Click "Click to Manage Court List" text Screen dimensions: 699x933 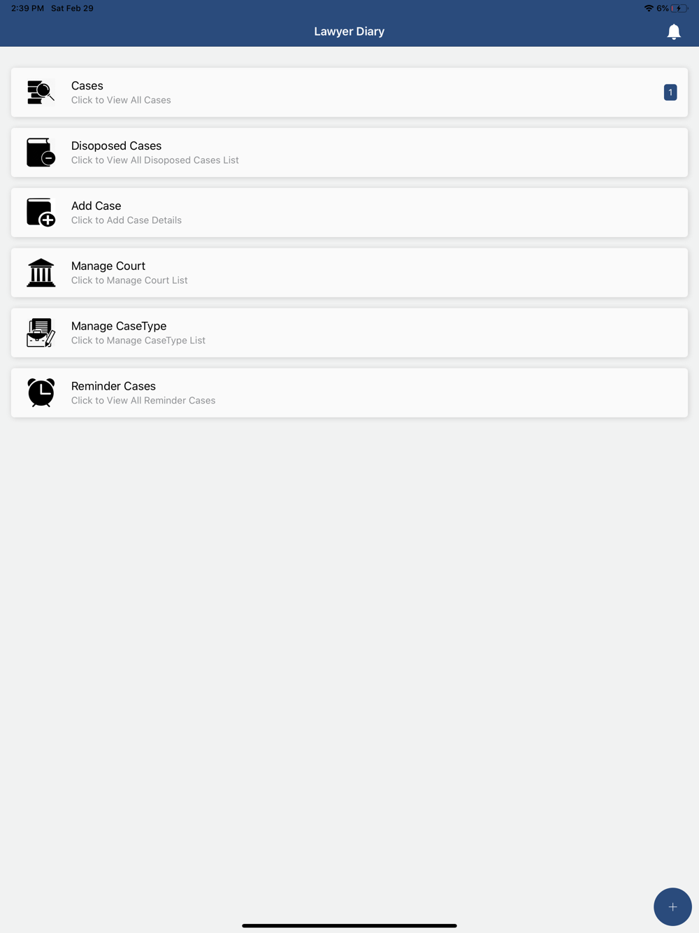129,280
